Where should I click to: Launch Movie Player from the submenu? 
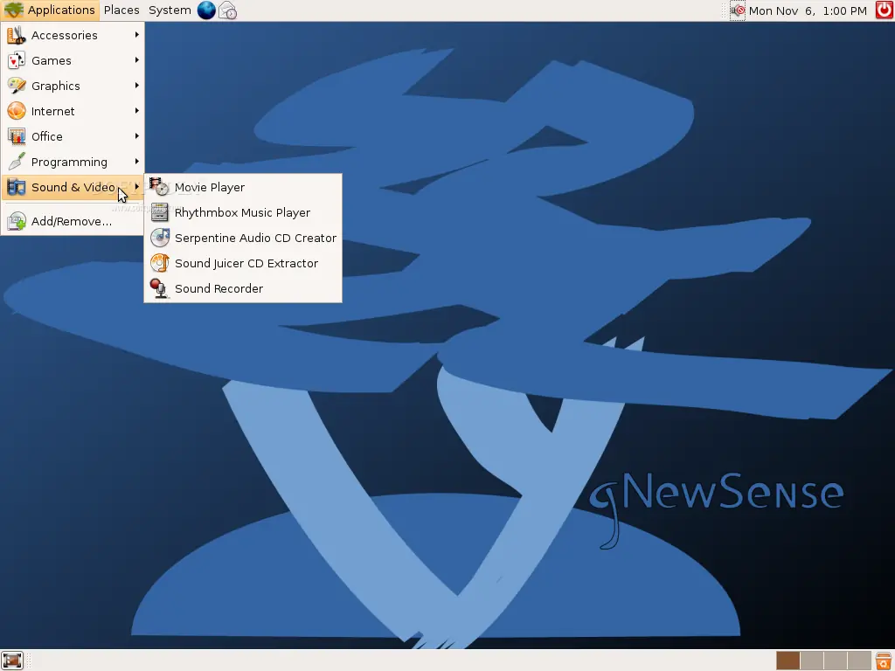[209, 187]
